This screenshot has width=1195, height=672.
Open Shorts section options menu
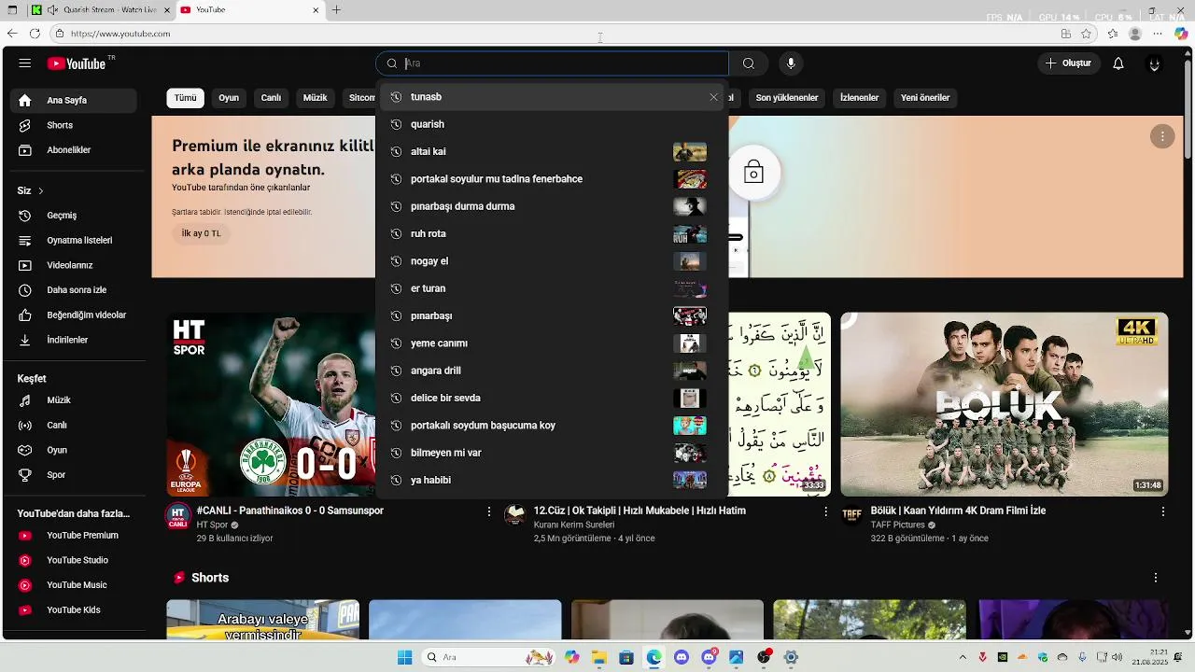[1156, 578]
